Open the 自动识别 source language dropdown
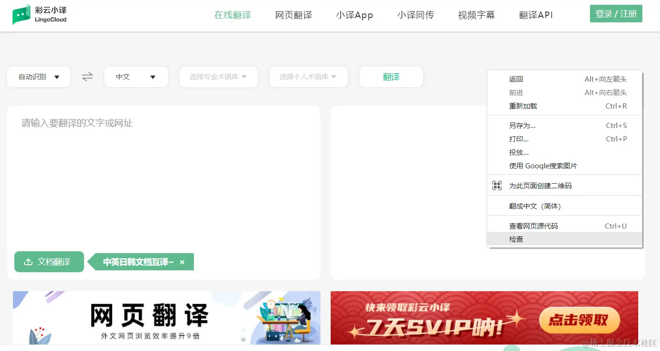This screenshot has width=660, height=351. click(x=38, y=77)
